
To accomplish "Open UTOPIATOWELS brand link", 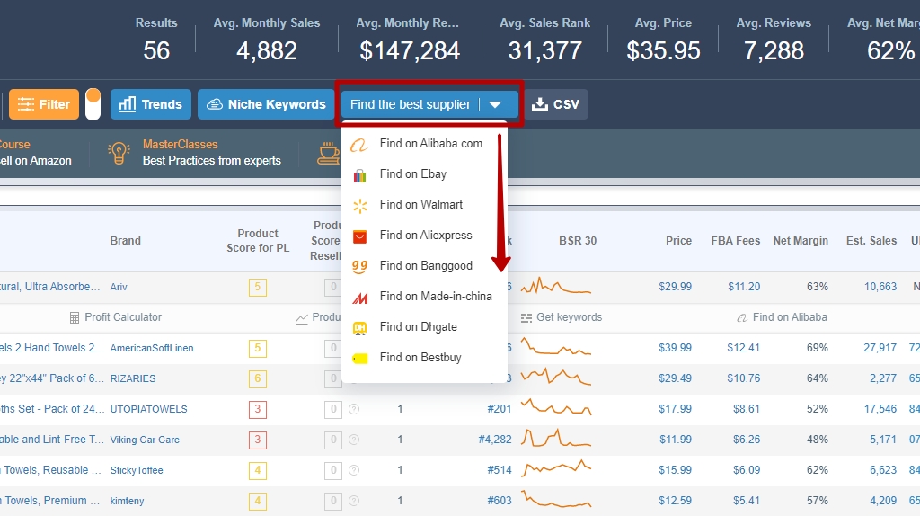I will pos(149,409).
